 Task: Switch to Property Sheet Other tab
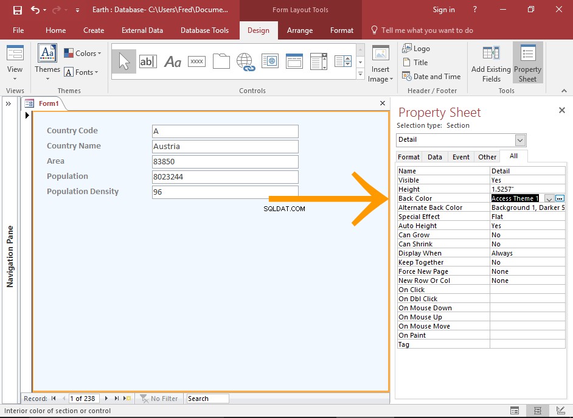(487, 157)
